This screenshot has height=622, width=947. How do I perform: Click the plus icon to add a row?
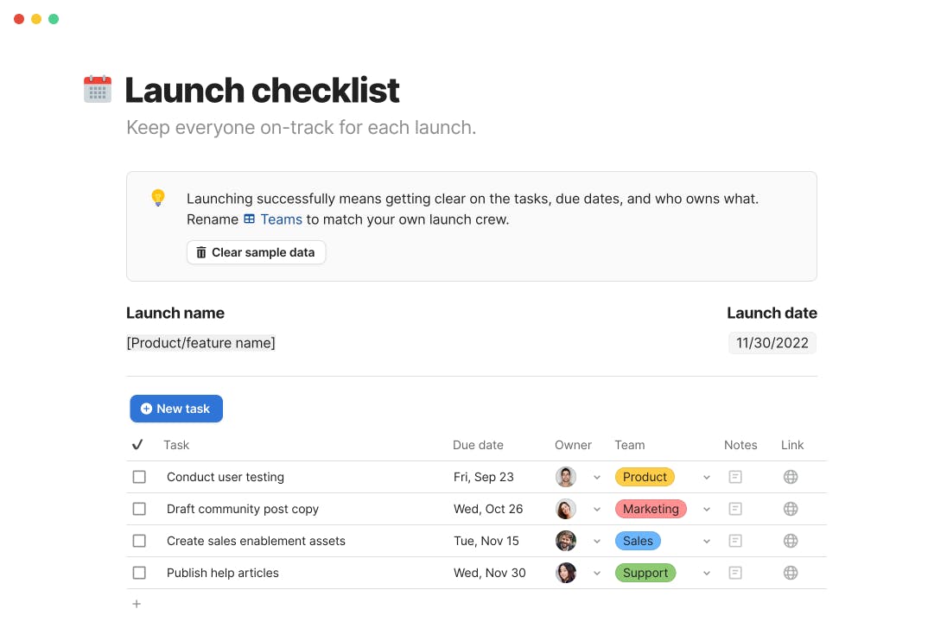137,604
